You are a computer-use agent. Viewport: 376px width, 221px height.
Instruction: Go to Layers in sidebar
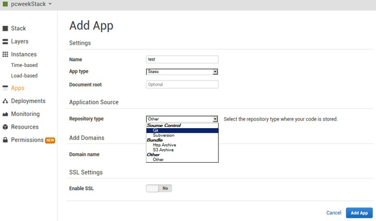click(x=19, y=42)
